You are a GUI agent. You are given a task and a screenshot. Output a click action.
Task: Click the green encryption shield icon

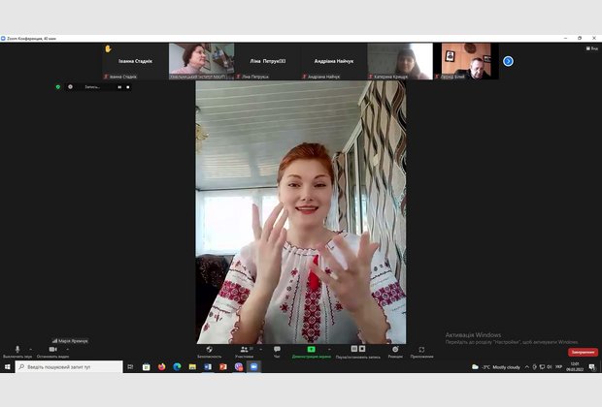[x=57, y=86]
